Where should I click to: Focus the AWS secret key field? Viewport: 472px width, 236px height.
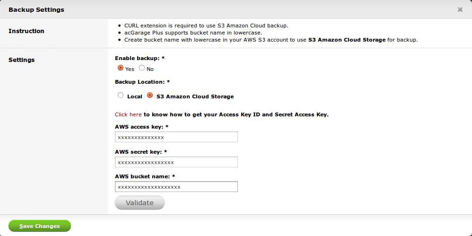point(176,162)
